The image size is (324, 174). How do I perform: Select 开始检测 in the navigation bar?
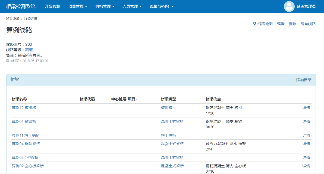point(52,6)
